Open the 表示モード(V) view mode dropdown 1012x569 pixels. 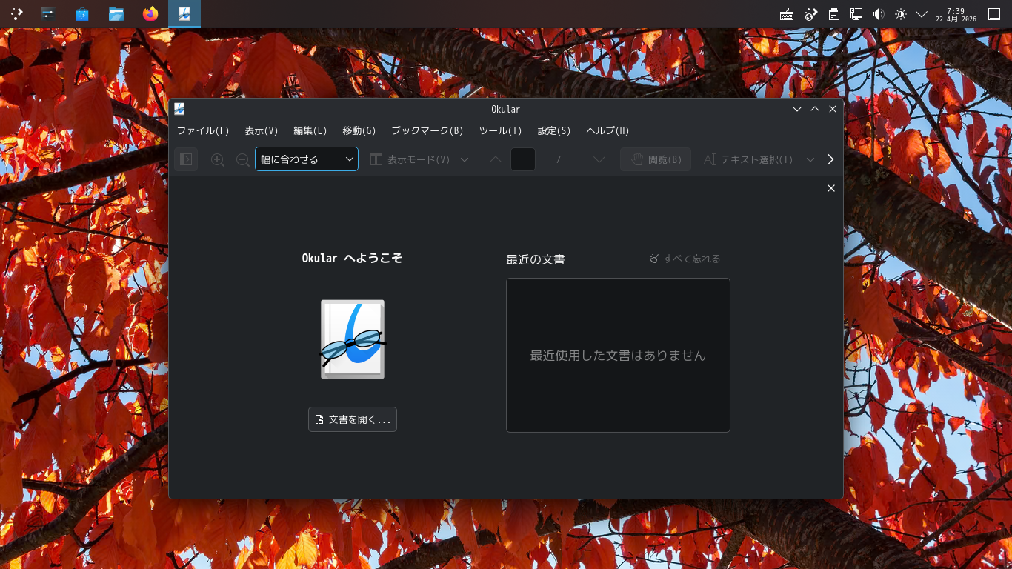coord(419,159)
